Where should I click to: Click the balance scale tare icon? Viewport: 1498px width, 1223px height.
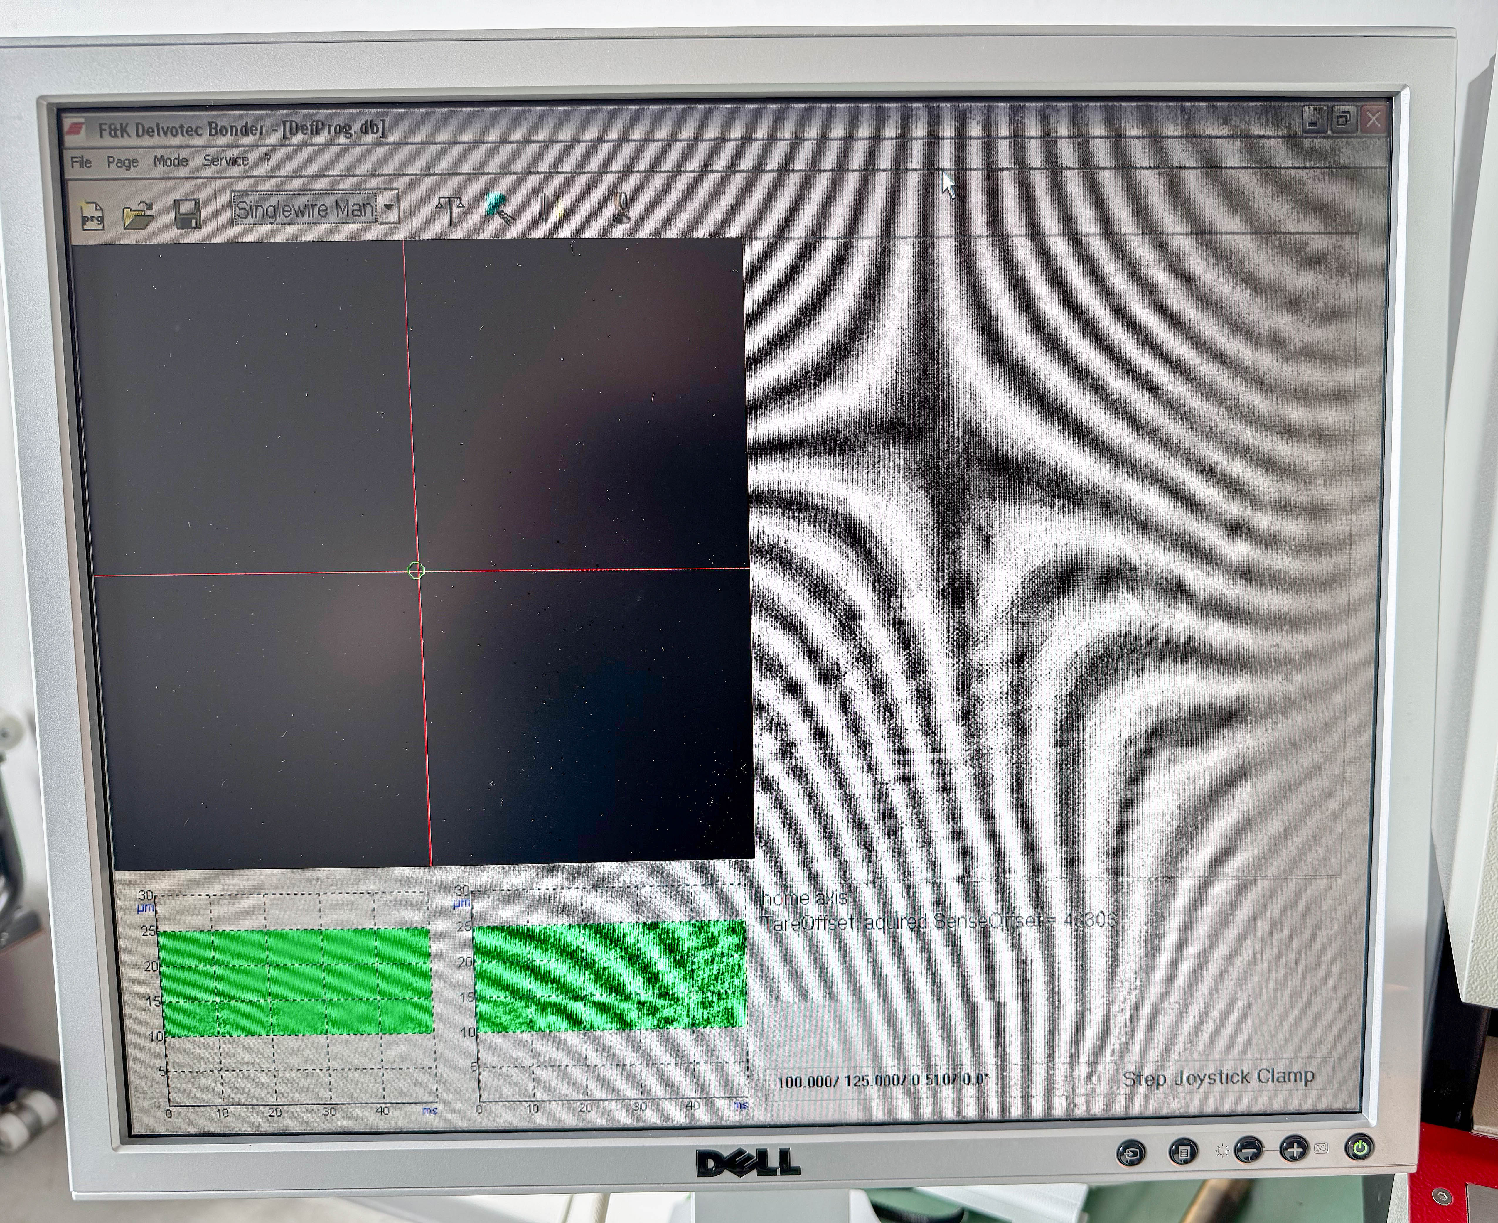pyautogui.click(x=449, y=210)
